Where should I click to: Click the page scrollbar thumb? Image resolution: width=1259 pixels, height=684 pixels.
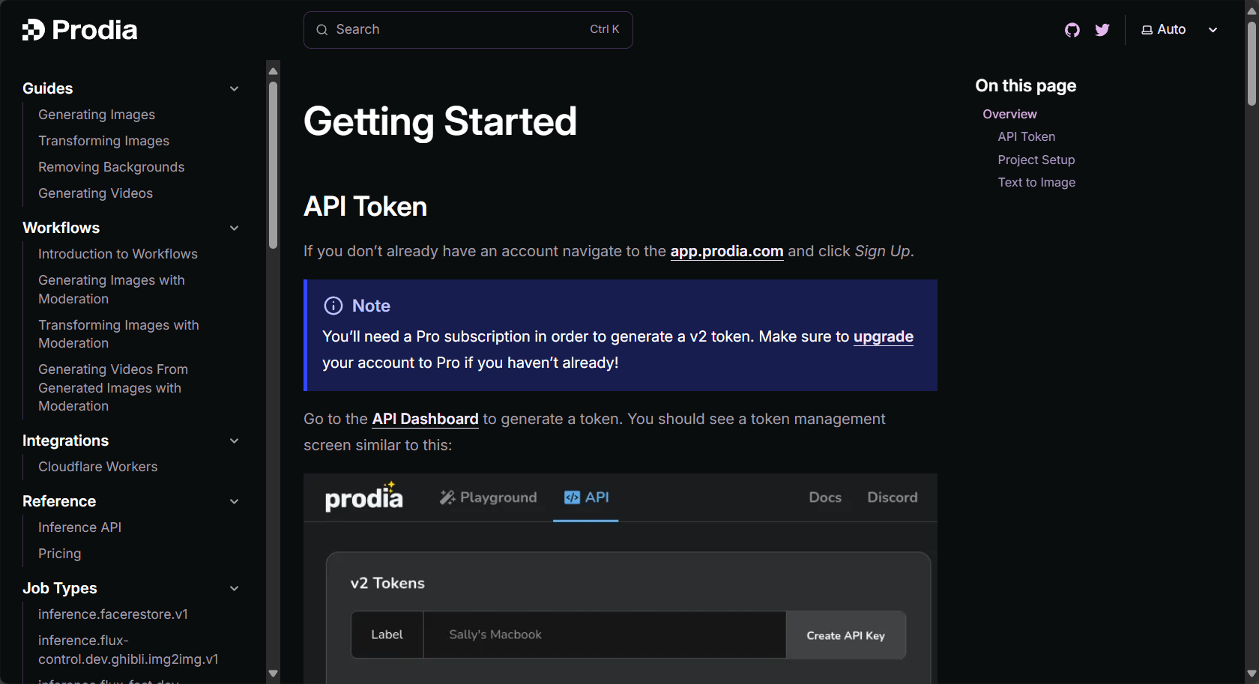(x=1252, y=64)
